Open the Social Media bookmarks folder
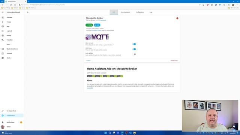Screen dimensions: 240x135 tap(6, 8)
